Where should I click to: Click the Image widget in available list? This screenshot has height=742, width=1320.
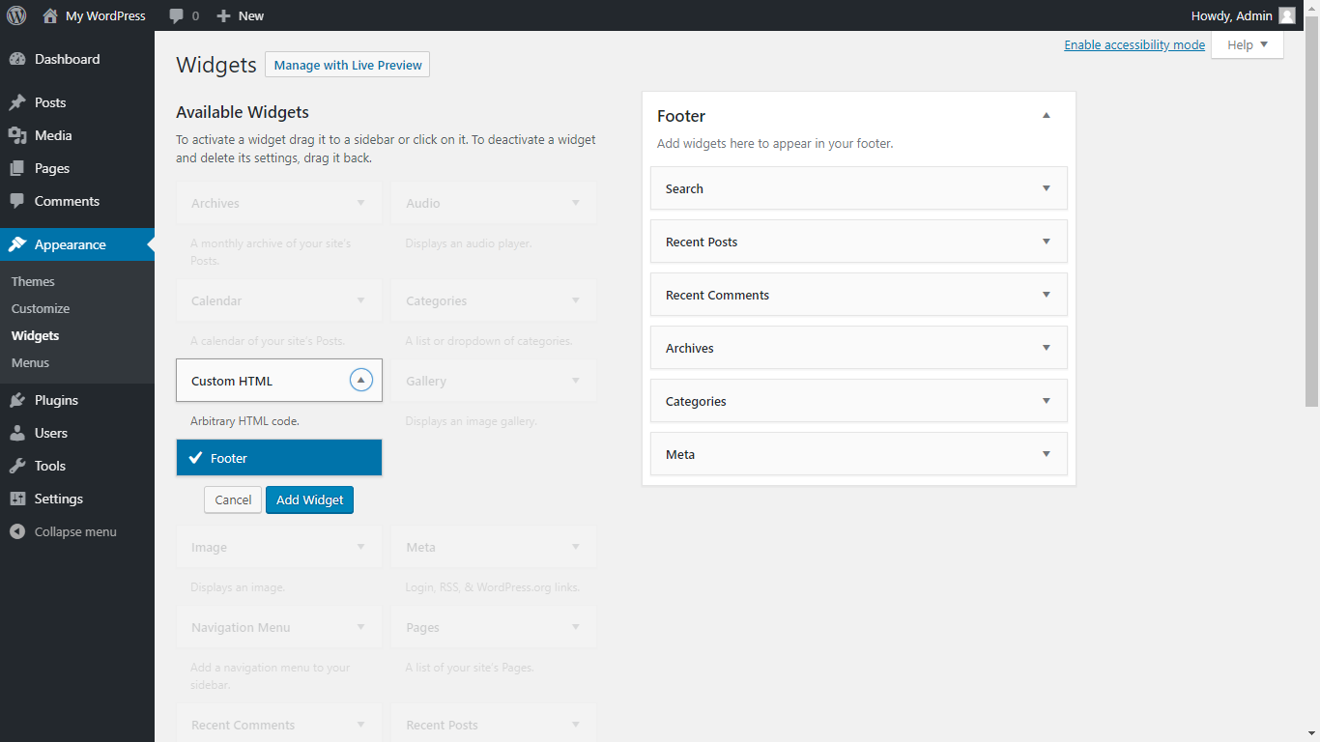pos(279,547)
